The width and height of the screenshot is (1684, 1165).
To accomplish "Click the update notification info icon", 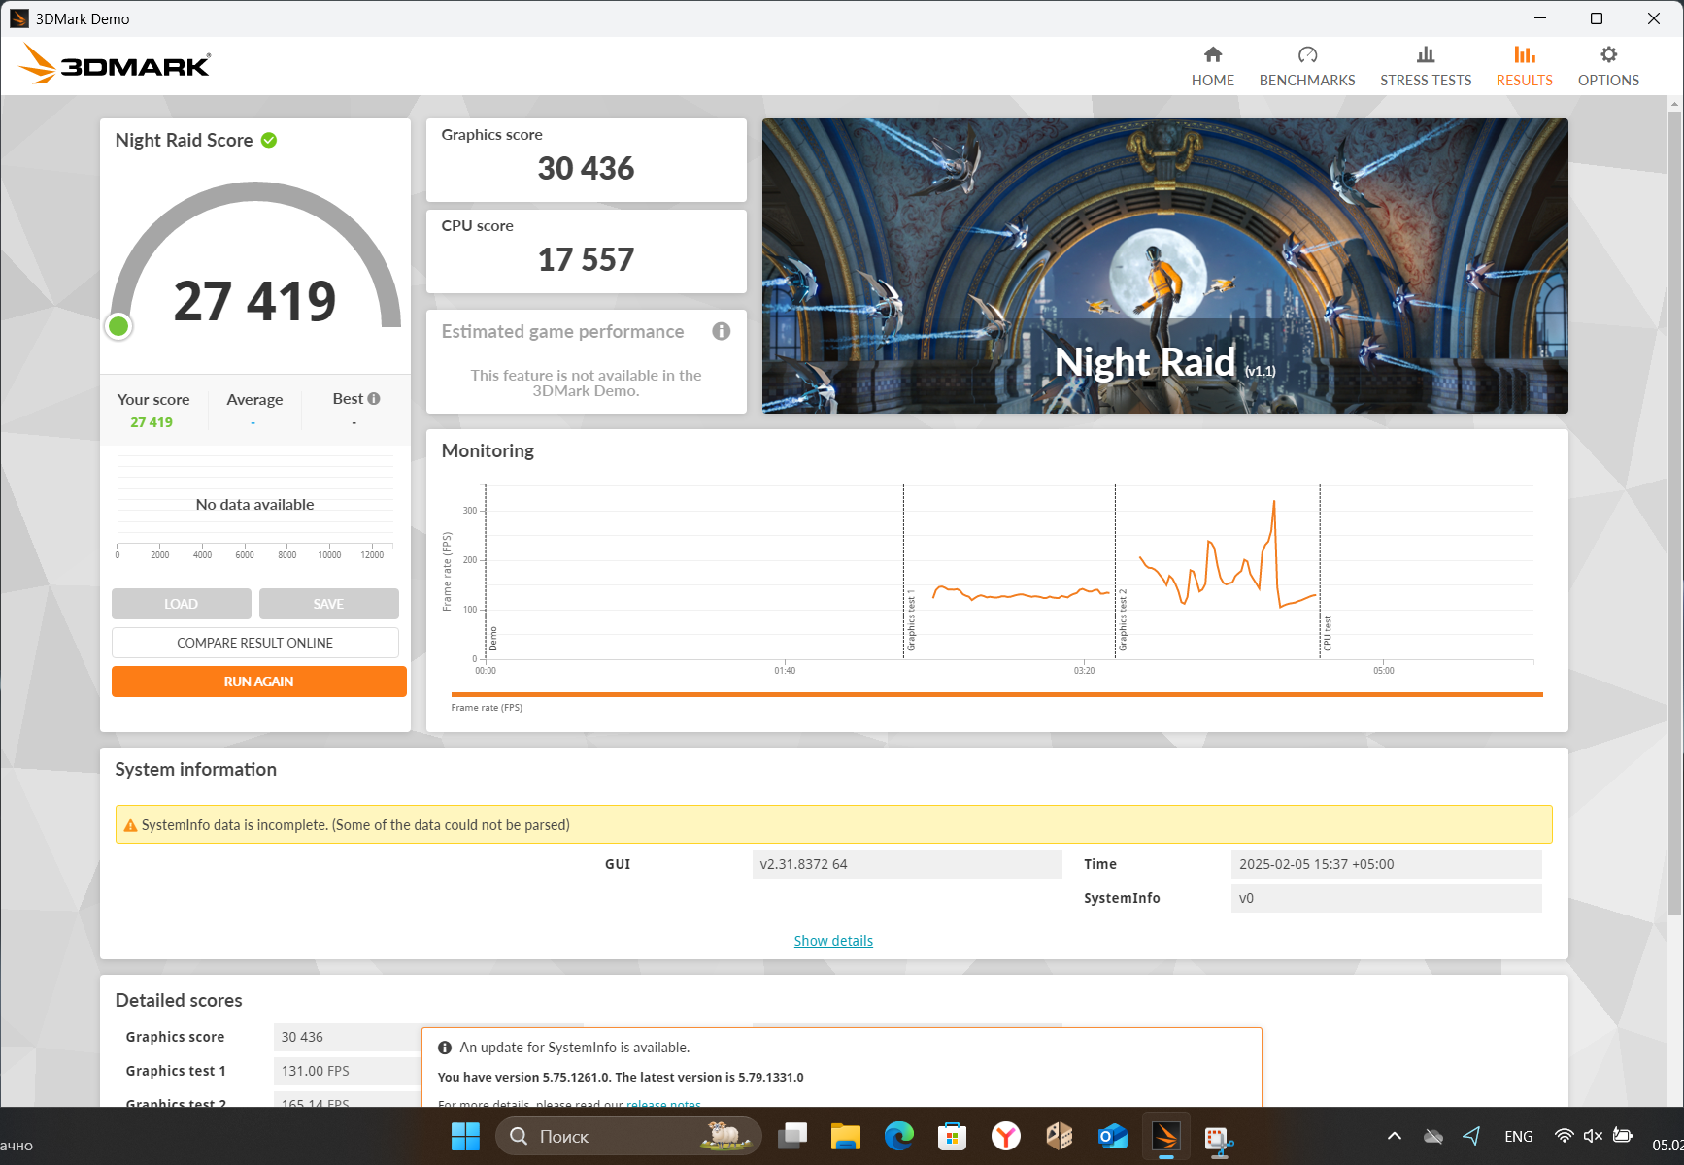I will click(x=445, y=1048).
